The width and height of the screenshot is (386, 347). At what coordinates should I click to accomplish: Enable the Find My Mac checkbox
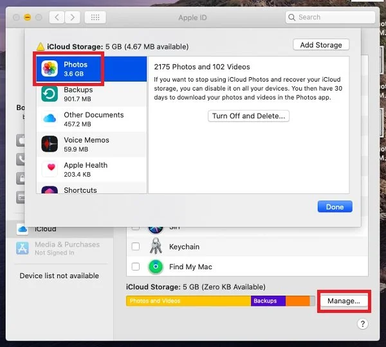(136, 266)
